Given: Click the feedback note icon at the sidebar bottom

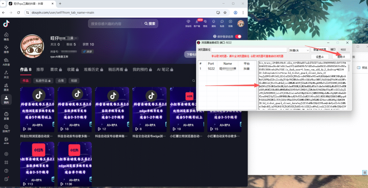Looking at the screenshot, I should (x=6, y=179).
